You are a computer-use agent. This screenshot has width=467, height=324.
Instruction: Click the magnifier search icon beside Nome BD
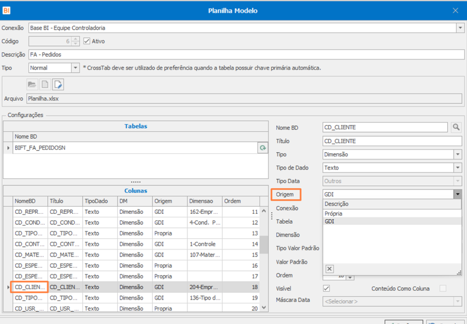tap(456, 127)
